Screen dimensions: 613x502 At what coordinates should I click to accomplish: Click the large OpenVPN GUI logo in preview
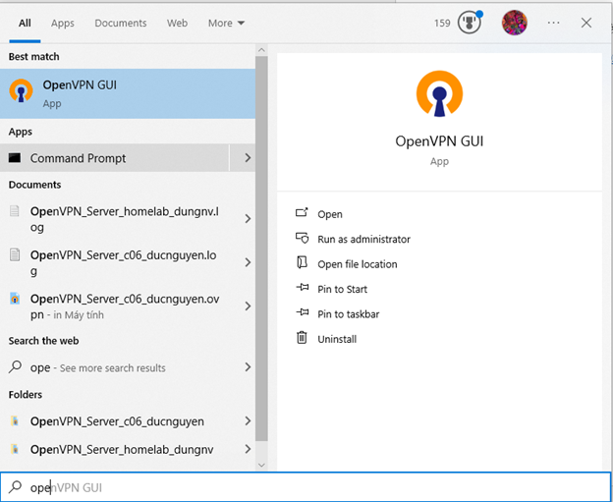439,94
